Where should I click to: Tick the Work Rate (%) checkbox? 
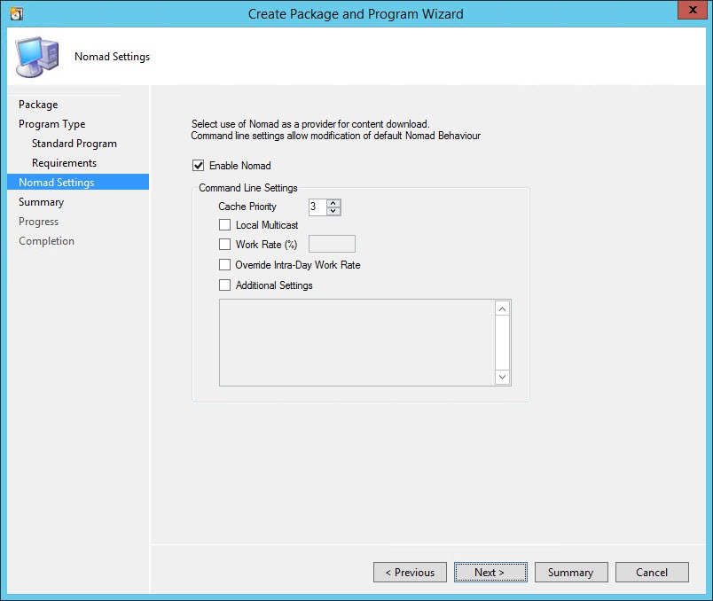point(225,245)
